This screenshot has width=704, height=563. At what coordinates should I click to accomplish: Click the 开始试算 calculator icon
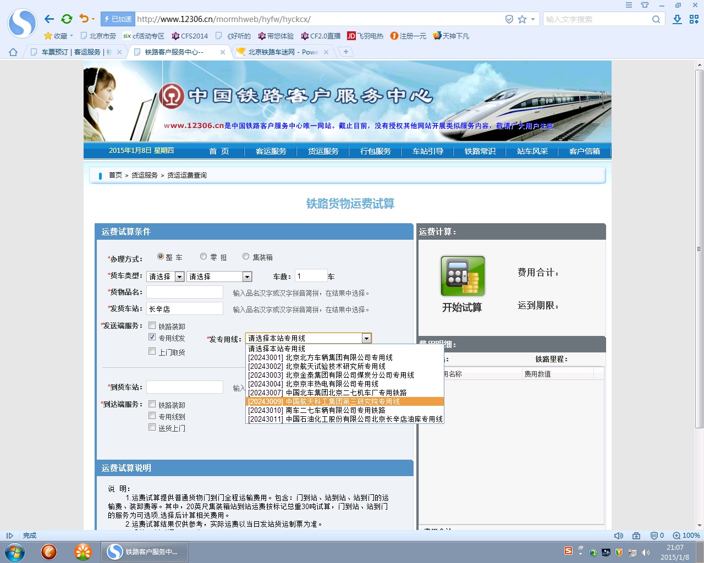click(463, 275)
